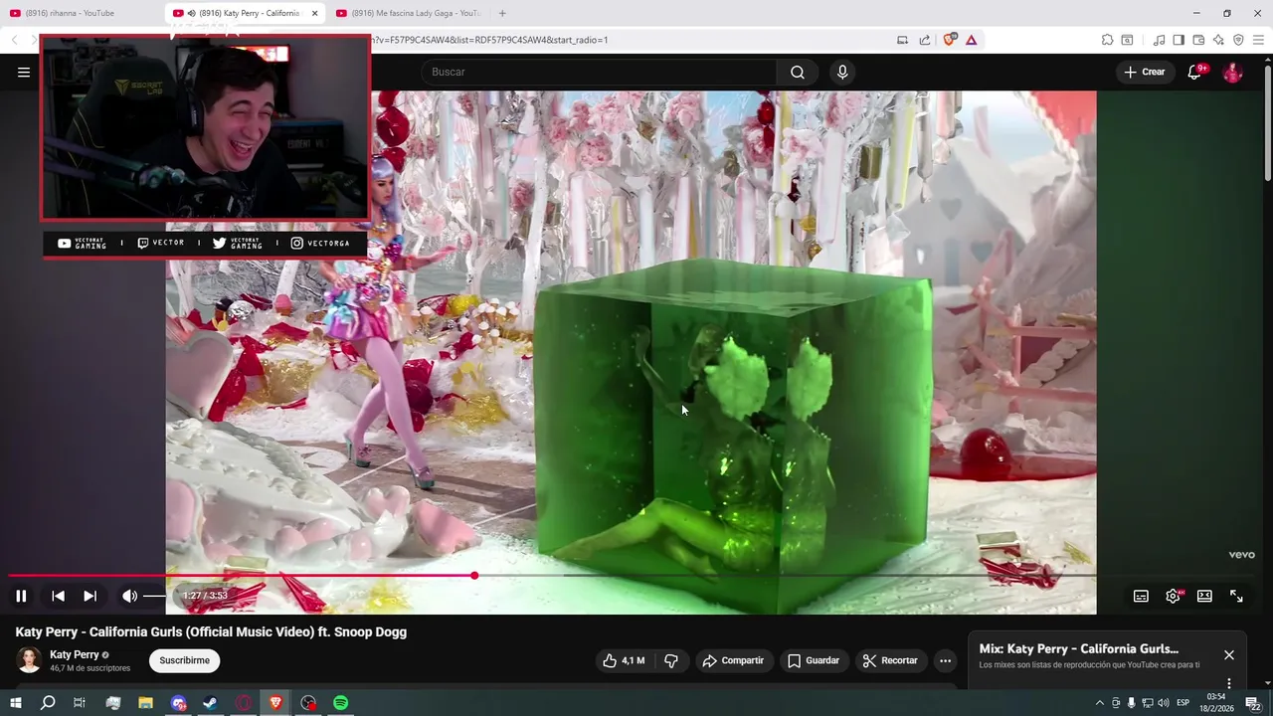Toggle subtitles with the captions icon
Screen dimensions: 1273x716
(1141, 596)
